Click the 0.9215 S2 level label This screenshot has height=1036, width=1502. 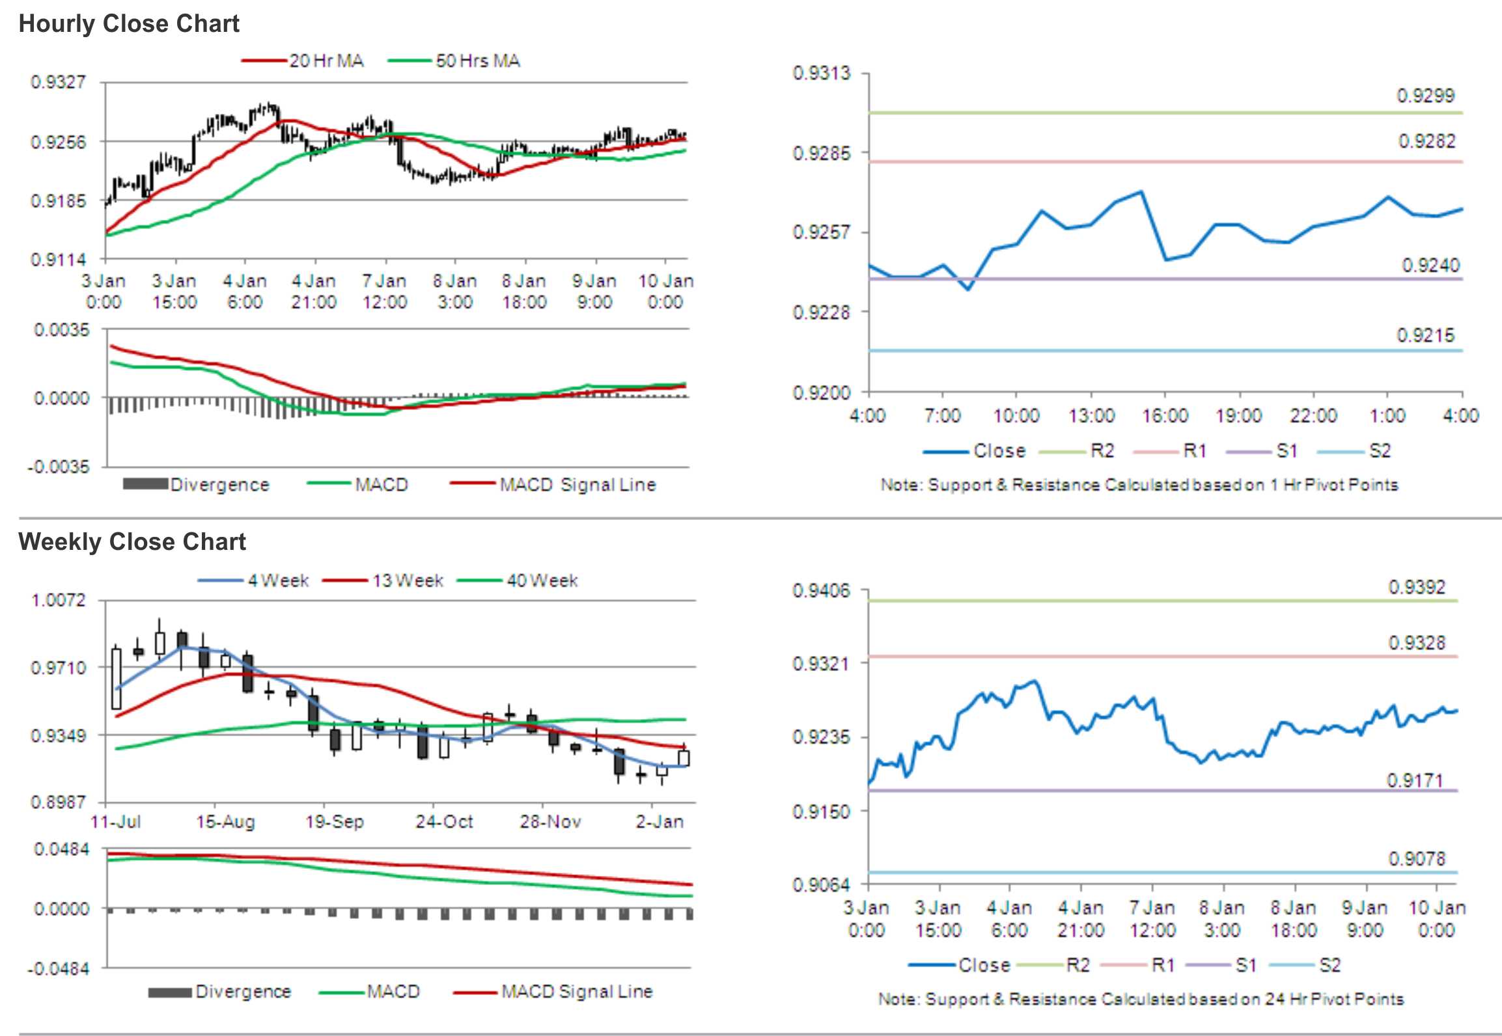[x=1425, y=336]
